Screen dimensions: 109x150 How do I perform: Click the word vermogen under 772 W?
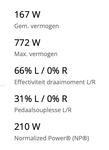[43, 55]
